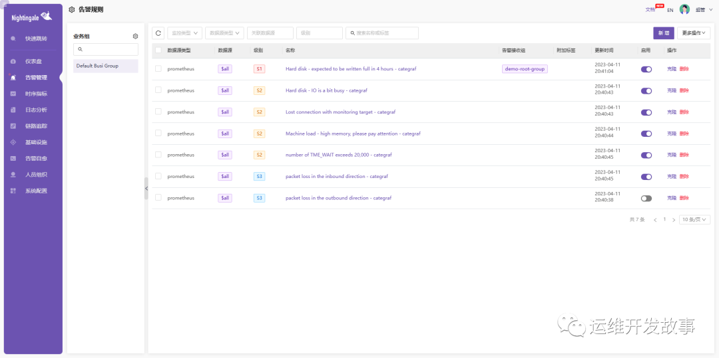The width and height of the screenshot is (719, 358).
Task: Click the 仪表盘 dashboard sidebar icon
Action: [x=13, y=61]
